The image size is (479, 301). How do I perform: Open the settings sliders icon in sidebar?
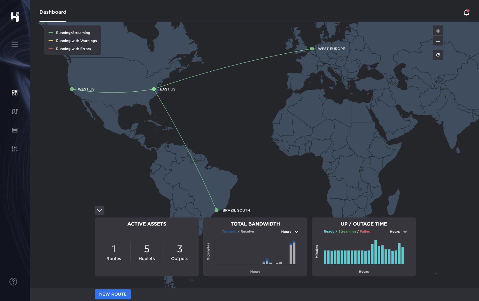coord(15,149)
